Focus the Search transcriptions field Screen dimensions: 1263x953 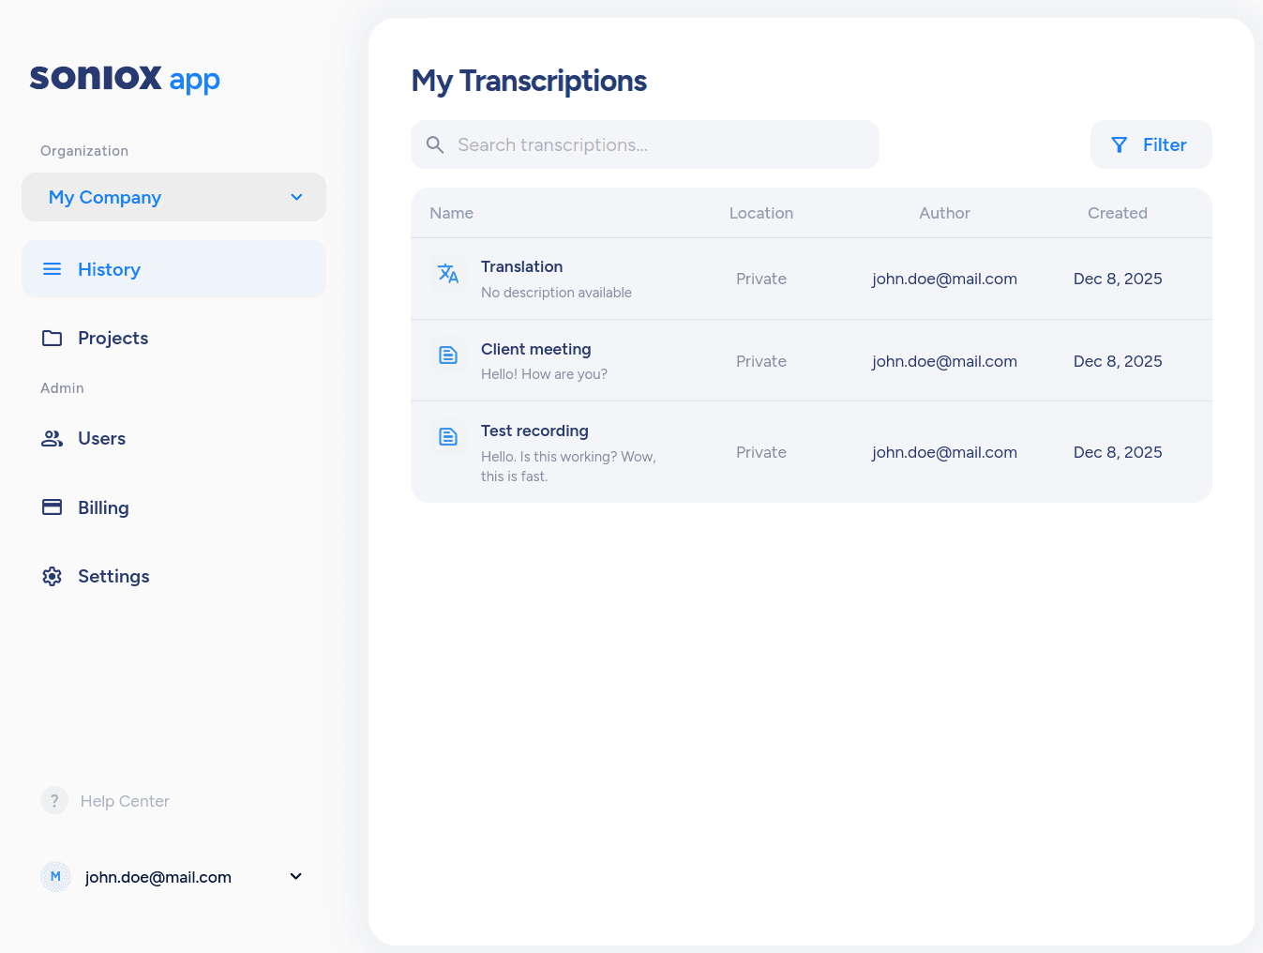(x=656, y=144)
